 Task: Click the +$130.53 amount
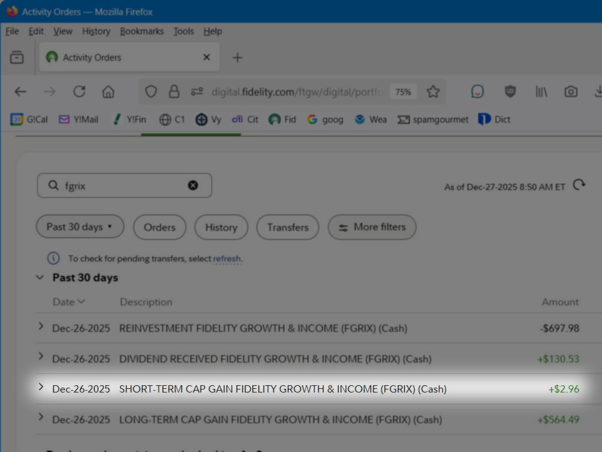pos(558,359)
